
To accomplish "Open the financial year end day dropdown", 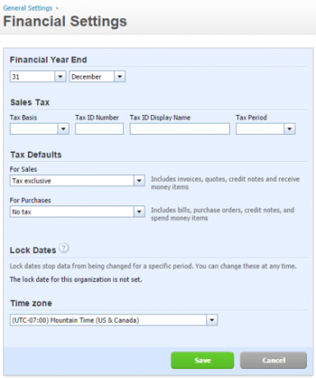I will tap(60, 76).
